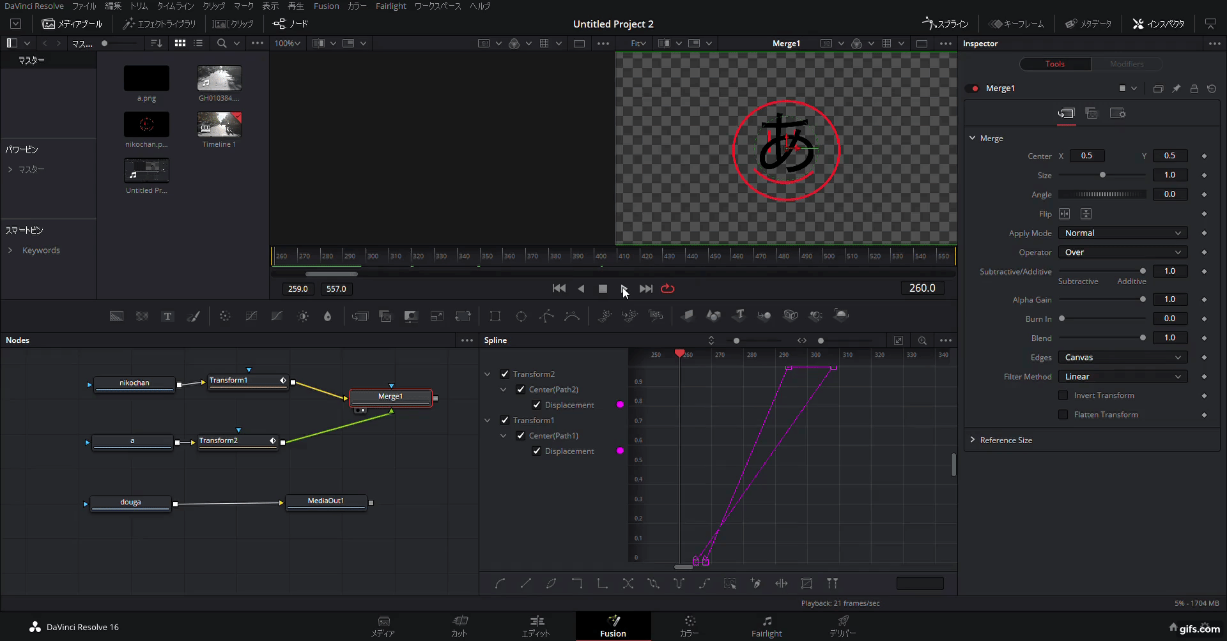
Task: Check the Displacement item under Transform1
Action: 537,451
